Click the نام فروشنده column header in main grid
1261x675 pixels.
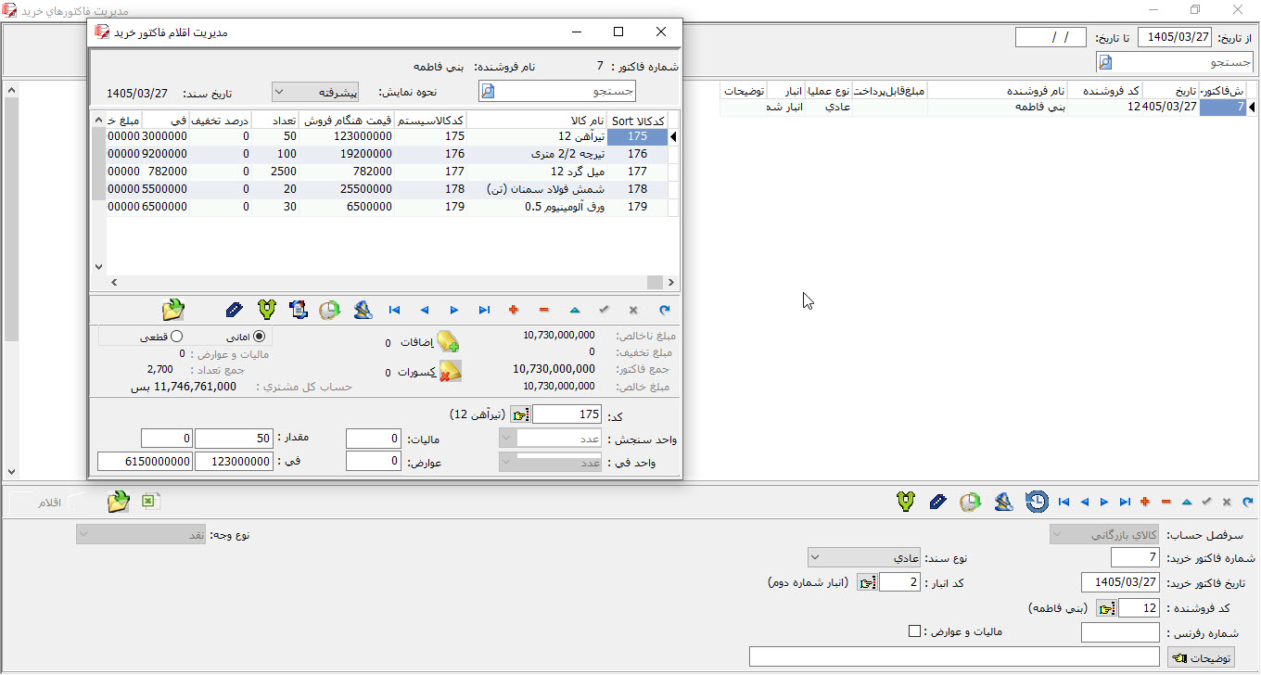(997, 91)
